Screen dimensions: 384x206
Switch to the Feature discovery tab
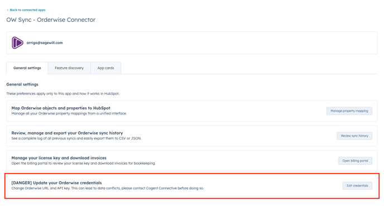[69, 68]
